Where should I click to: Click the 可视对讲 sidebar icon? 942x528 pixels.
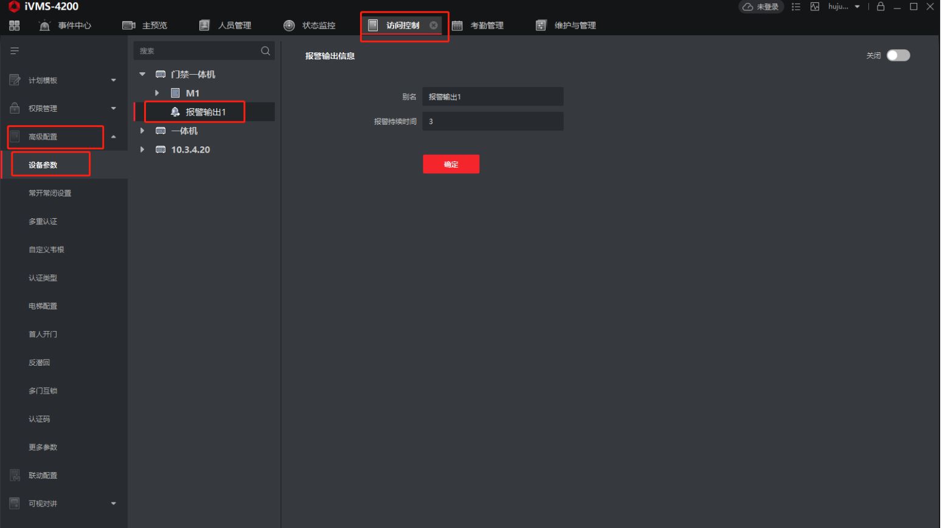point(15,504)
